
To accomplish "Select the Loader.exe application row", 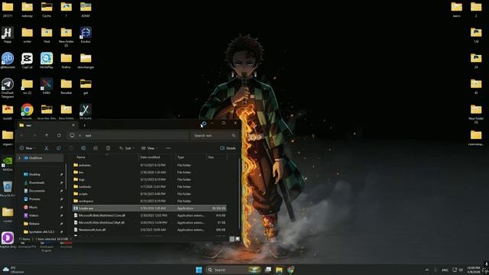I will pyautogui.click(x=150, y=209).
